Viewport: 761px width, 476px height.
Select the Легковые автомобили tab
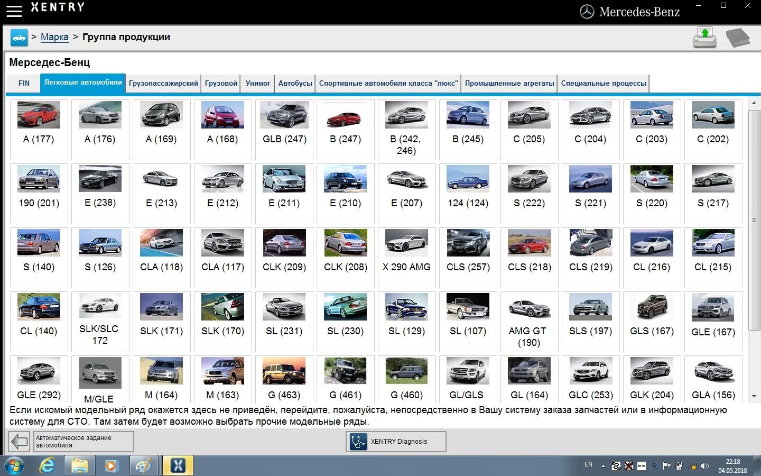pyautogui.click(x=83, y=83)
